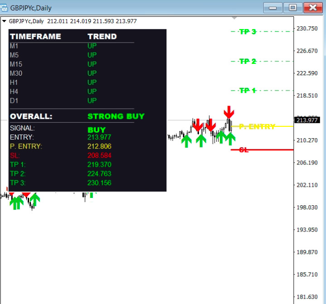This screenshot has width=326, height=304.
Task: Minimize the GBPJPYc,Daily chart window
Action: [x=272, y=8]
